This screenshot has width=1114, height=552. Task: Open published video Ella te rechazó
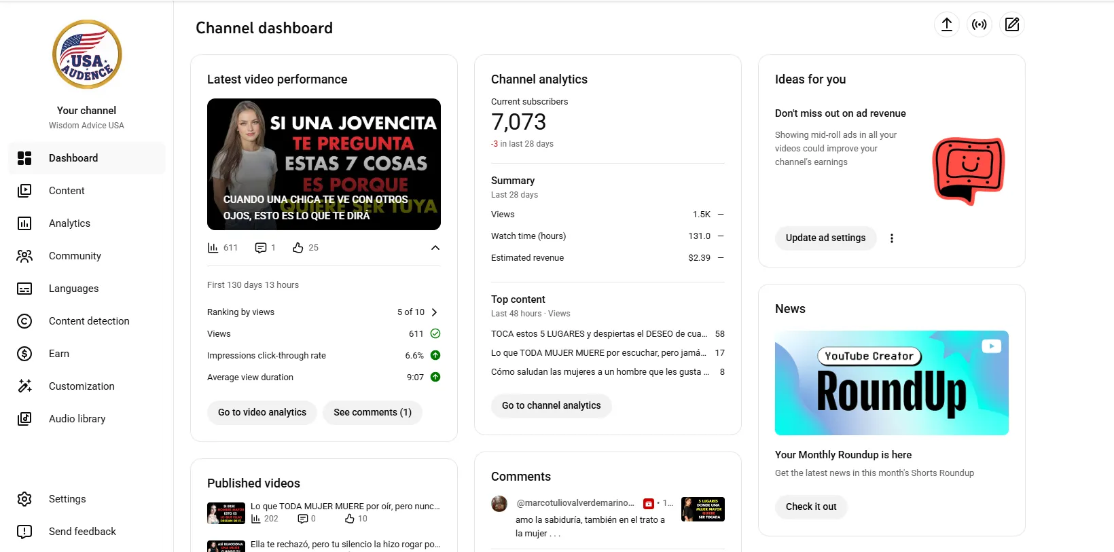coord(345,545)
